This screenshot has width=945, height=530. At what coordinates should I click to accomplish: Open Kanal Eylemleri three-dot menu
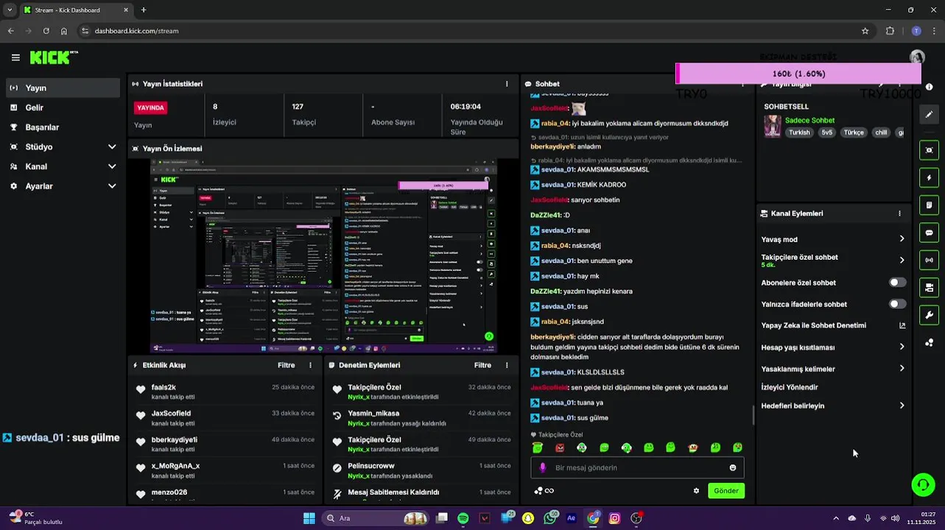[x=899, y=213]
